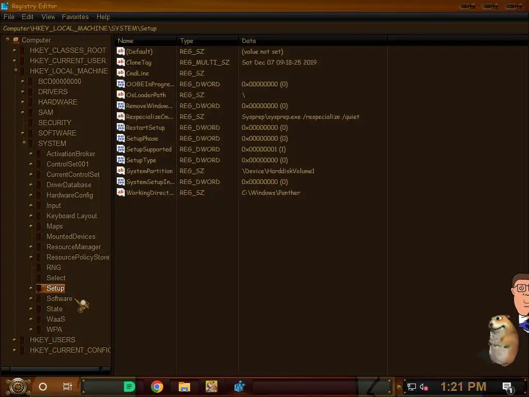
Task: Select the RNG key
Action: [54, 267]
